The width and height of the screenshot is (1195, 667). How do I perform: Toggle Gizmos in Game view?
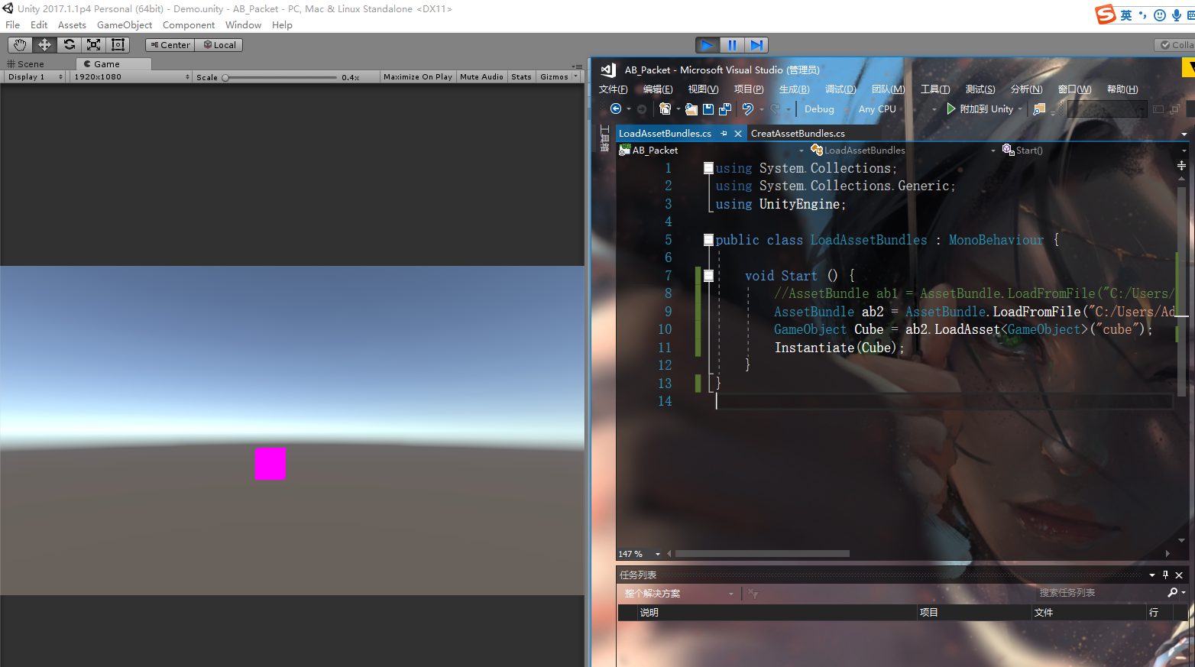(x=554, y=77)
